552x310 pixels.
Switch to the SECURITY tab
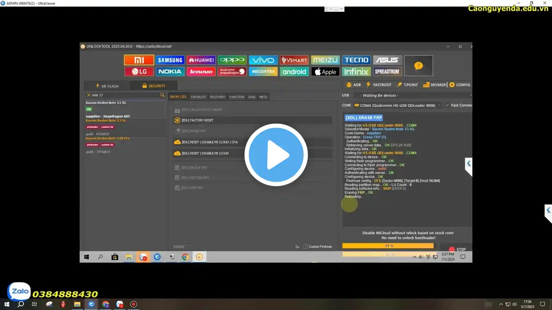[154, 86]
